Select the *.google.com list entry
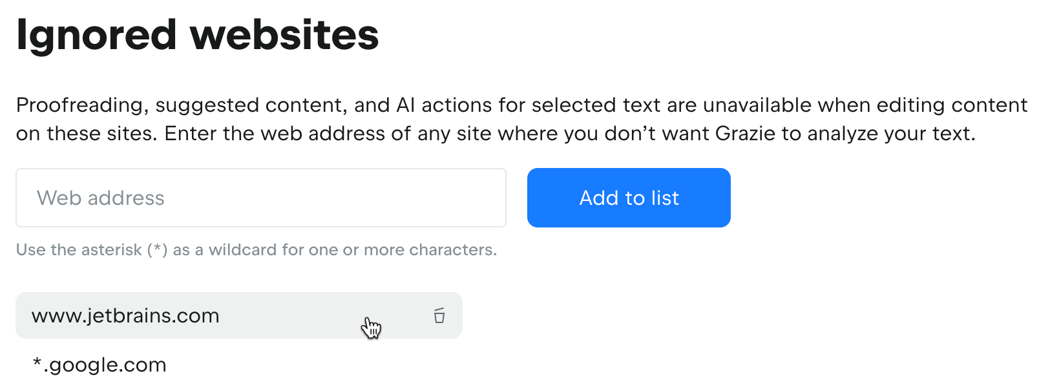Screen dimensions: 1039x389 [100, 365]
